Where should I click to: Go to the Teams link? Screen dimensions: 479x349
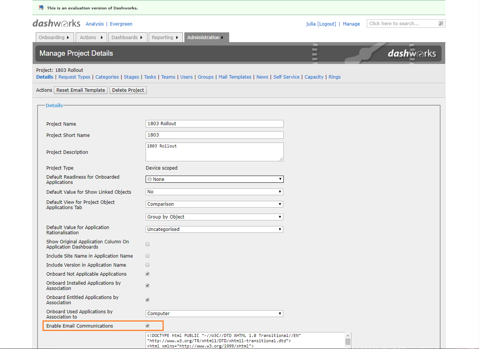[168, 77]
